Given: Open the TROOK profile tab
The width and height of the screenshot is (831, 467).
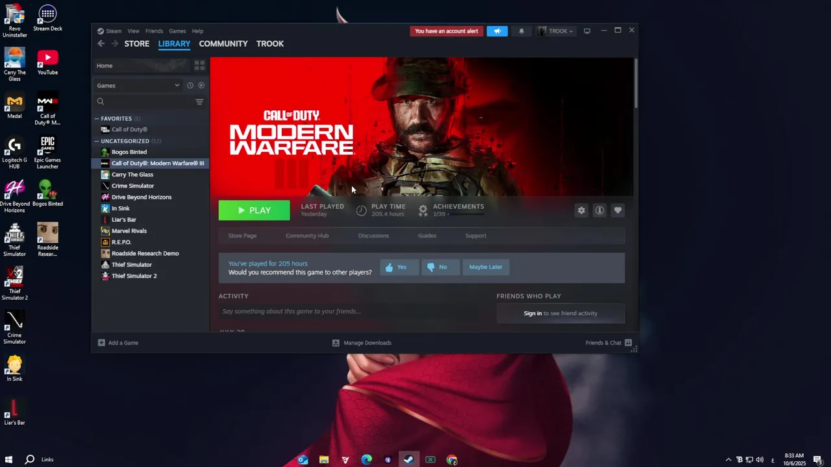Looking at the screenshot, I should click(x=270, y=43).
